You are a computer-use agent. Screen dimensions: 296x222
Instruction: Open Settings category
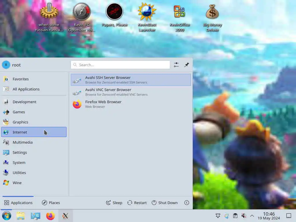point(34,152)
